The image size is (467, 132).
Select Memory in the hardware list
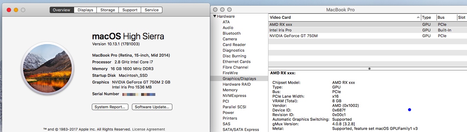point(230,90)
